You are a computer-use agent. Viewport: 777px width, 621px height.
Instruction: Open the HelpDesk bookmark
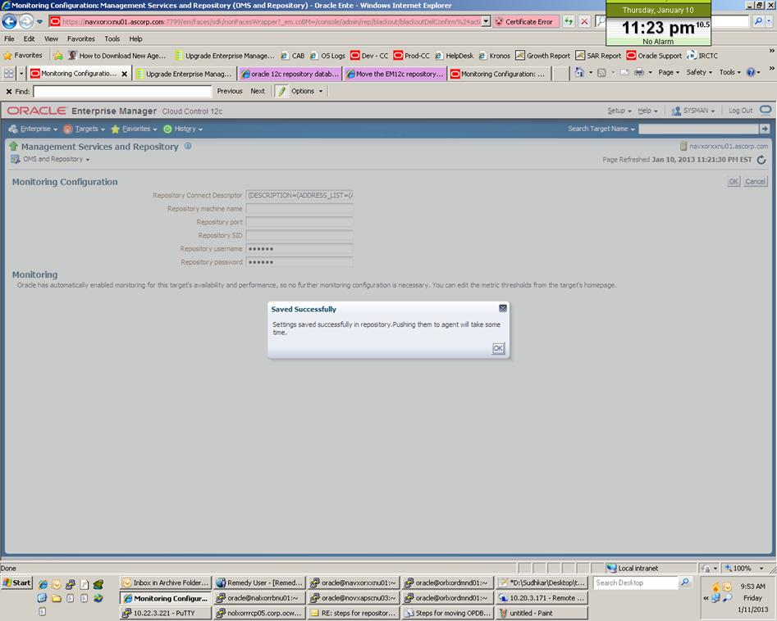(454, 56)
